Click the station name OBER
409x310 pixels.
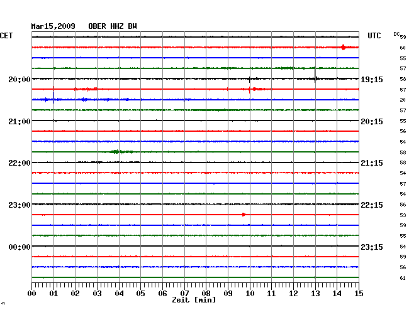[97, 26]
